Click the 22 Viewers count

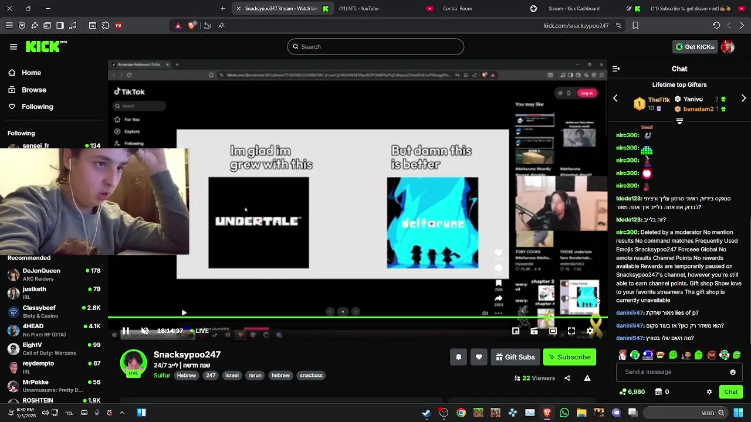click(x=535, y=378)
